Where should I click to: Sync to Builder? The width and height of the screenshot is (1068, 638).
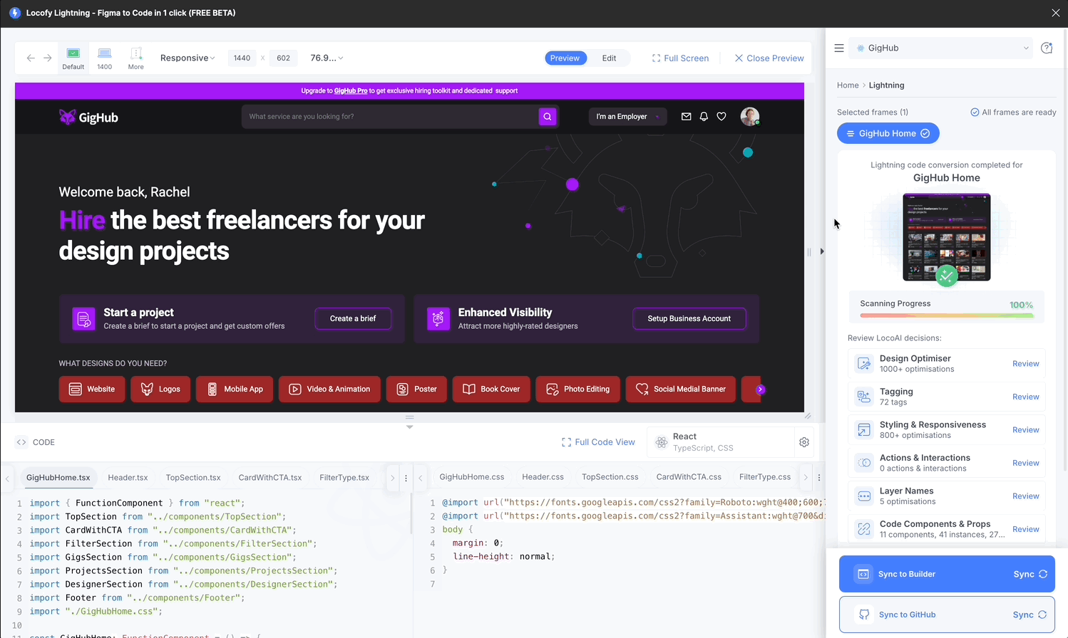point(946,574)
